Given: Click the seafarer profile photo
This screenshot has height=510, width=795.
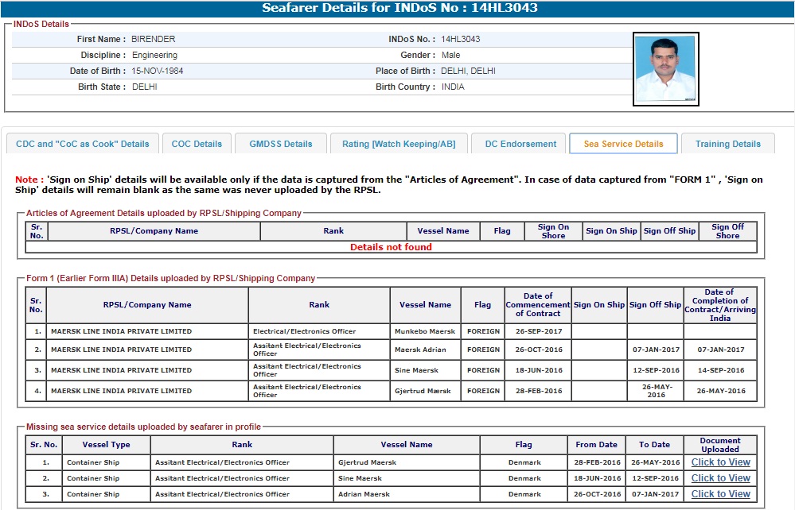Looking at the screenshot, I should [x=665, y=69].
